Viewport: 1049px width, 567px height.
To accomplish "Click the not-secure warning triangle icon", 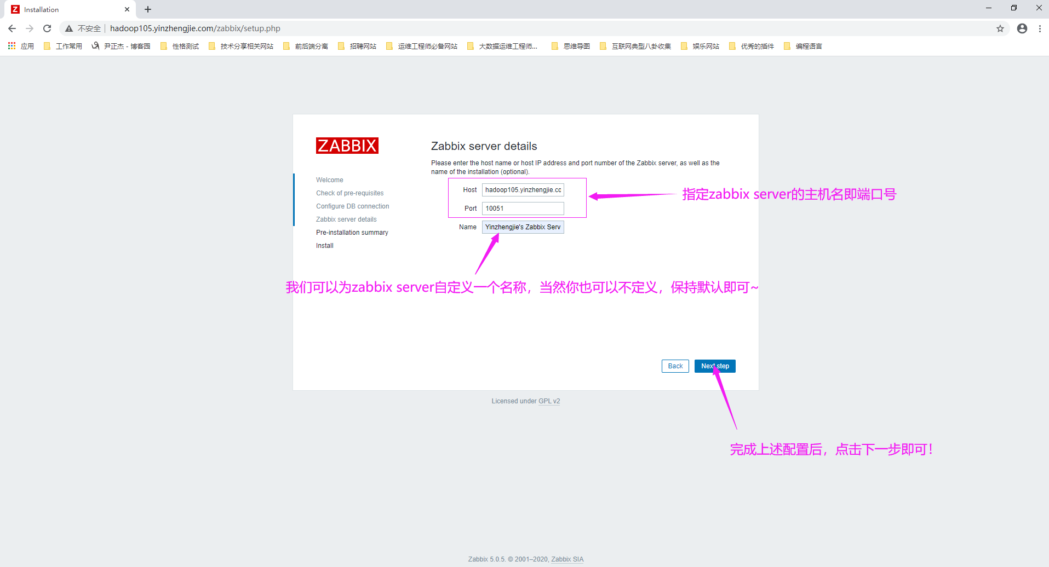I will click(x=69, y=28).
